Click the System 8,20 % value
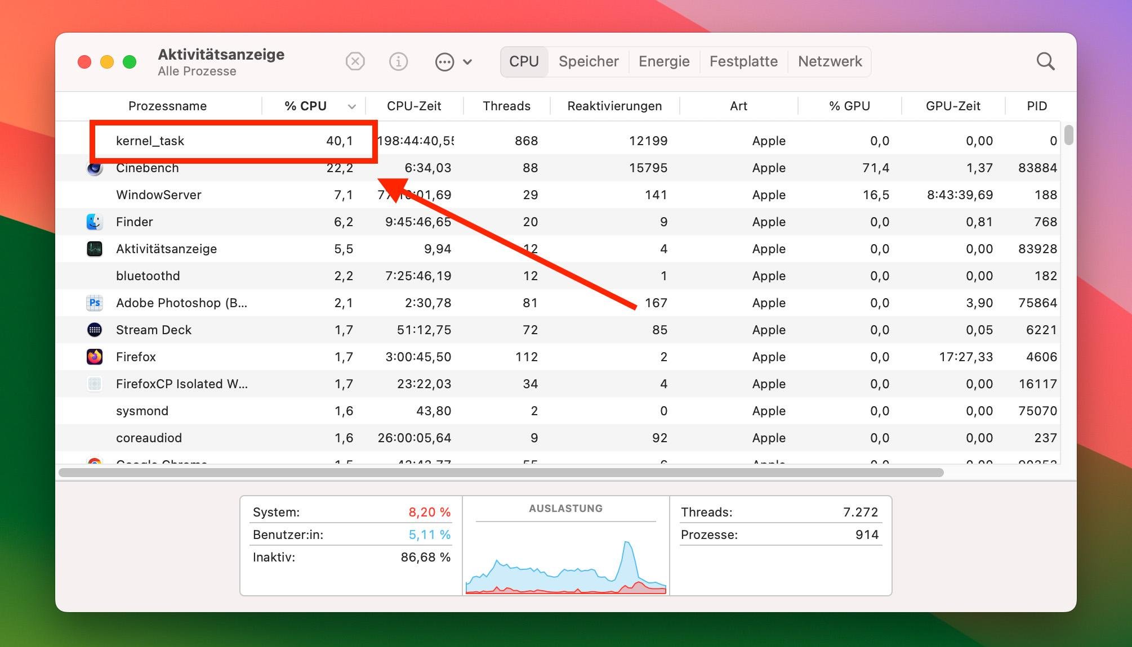This screenshot has width=1132, height=647. point(429,512)
